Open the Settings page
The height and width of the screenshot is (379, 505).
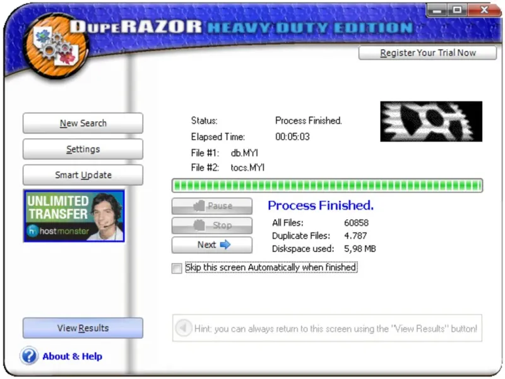coord(83,149)
